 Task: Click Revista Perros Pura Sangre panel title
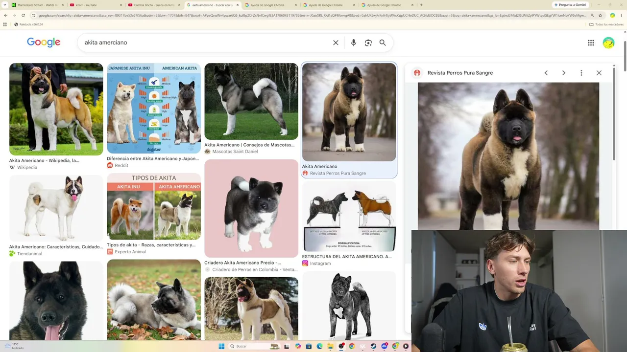click(x=460, y=73)
